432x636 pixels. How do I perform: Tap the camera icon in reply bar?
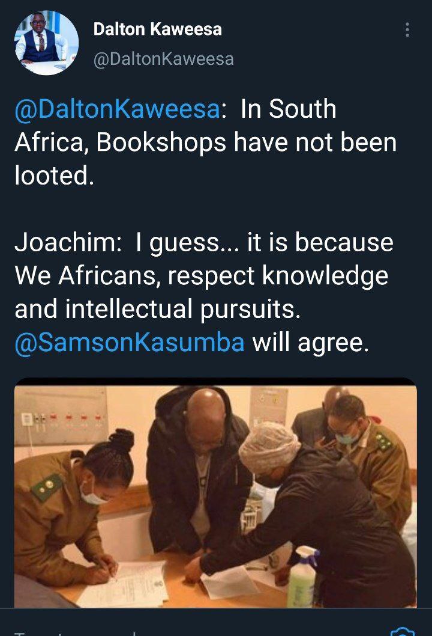pyautogui.click(x=403, y=632)
